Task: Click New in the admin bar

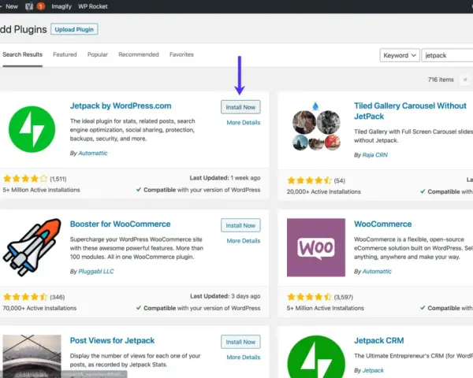Action: (12, 6)
